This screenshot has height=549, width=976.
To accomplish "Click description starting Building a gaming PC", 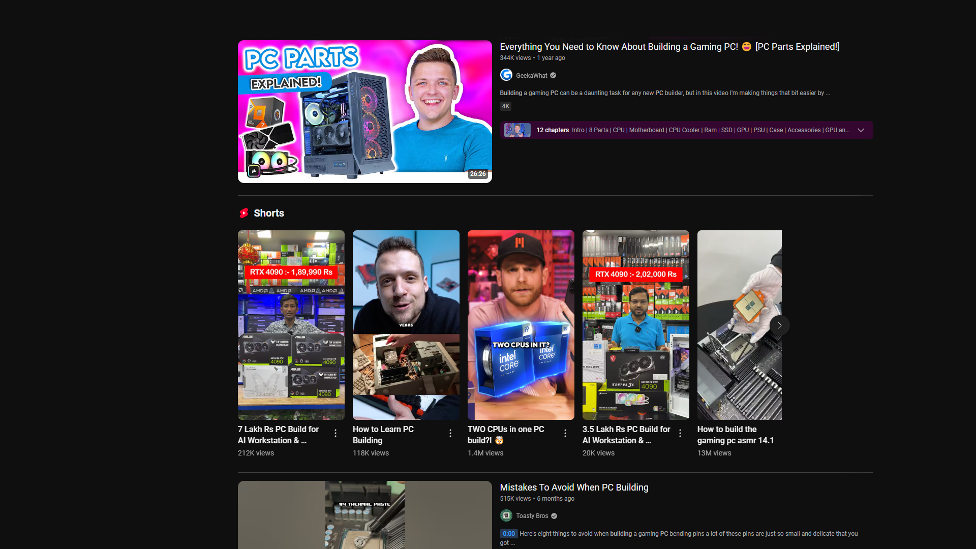I will (664, 93).
